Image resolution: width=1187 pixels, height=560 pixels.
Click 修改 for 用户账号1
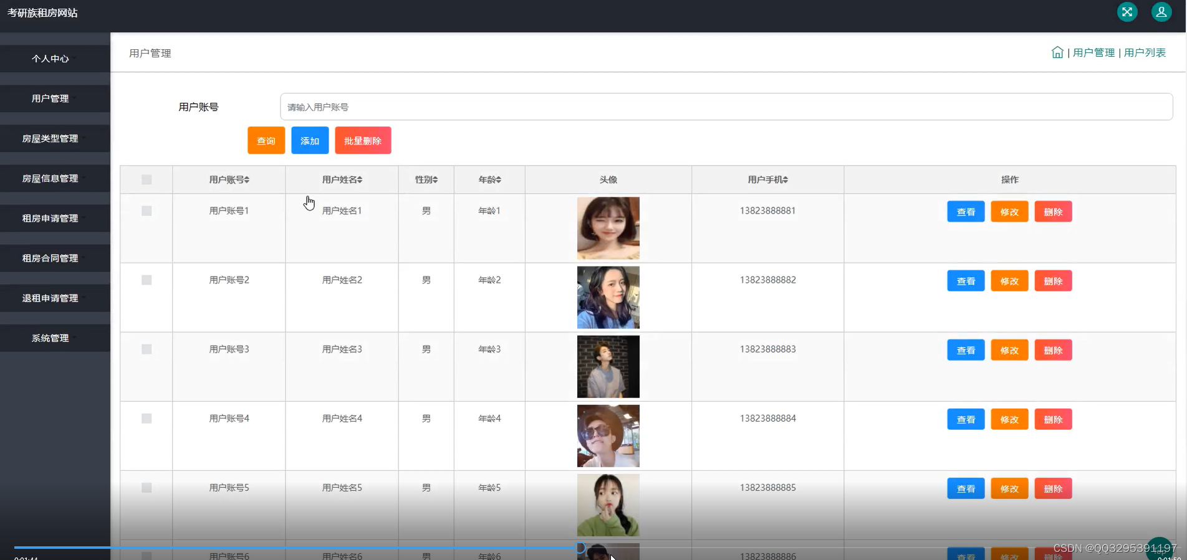point(1009,212)
